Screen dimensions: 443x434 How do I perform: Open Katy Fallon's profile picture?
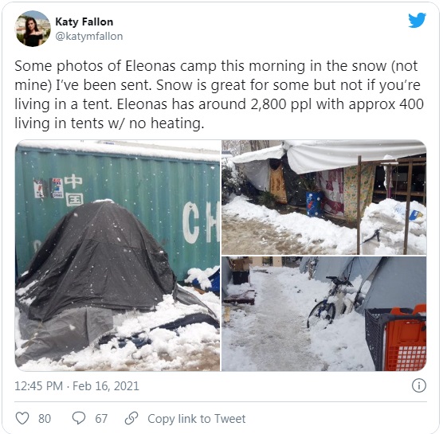33,29
